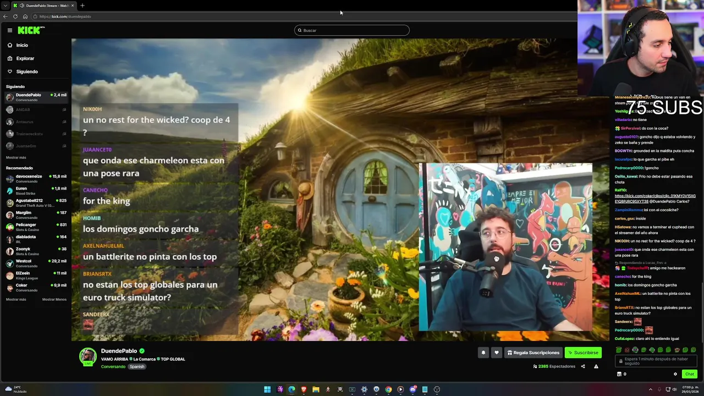This screenshot has height=396, width=704.
Task: Open recommended channel Marglim
Action: (x=36, y=215)
